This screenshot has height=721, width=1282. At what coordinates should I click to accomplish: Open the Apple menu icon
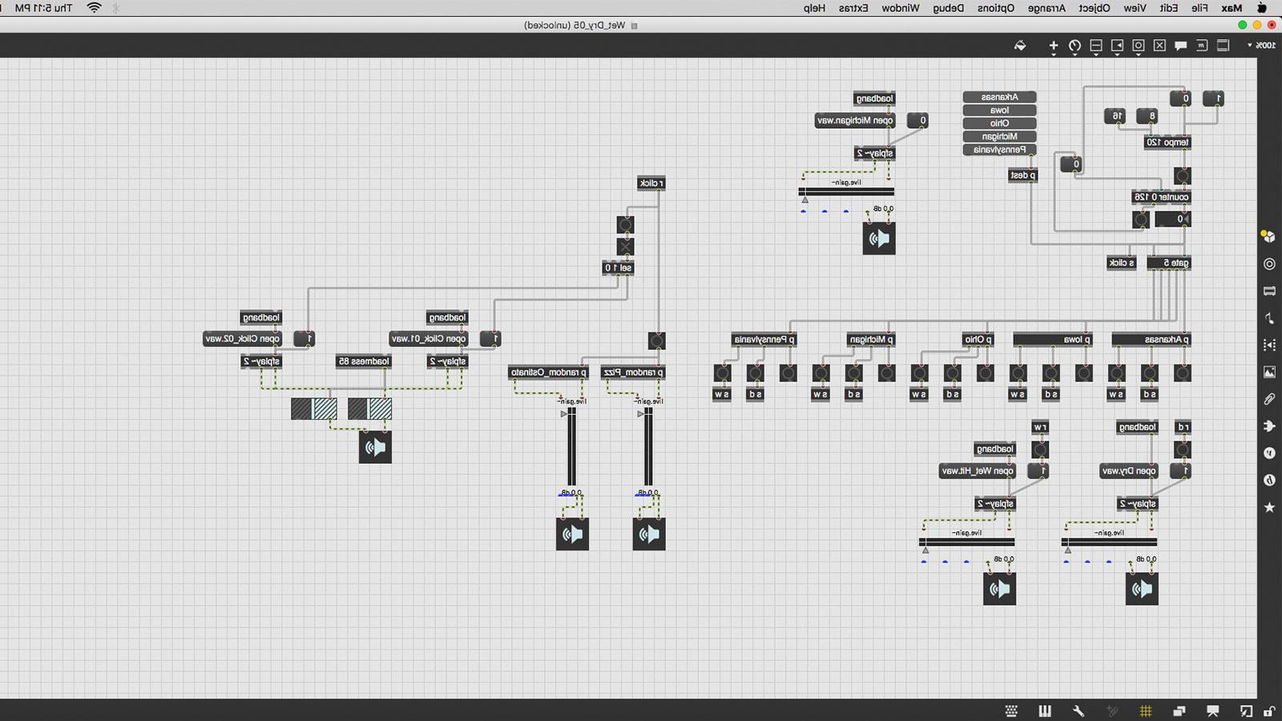pyautogui.click(x=1263, y=8)
